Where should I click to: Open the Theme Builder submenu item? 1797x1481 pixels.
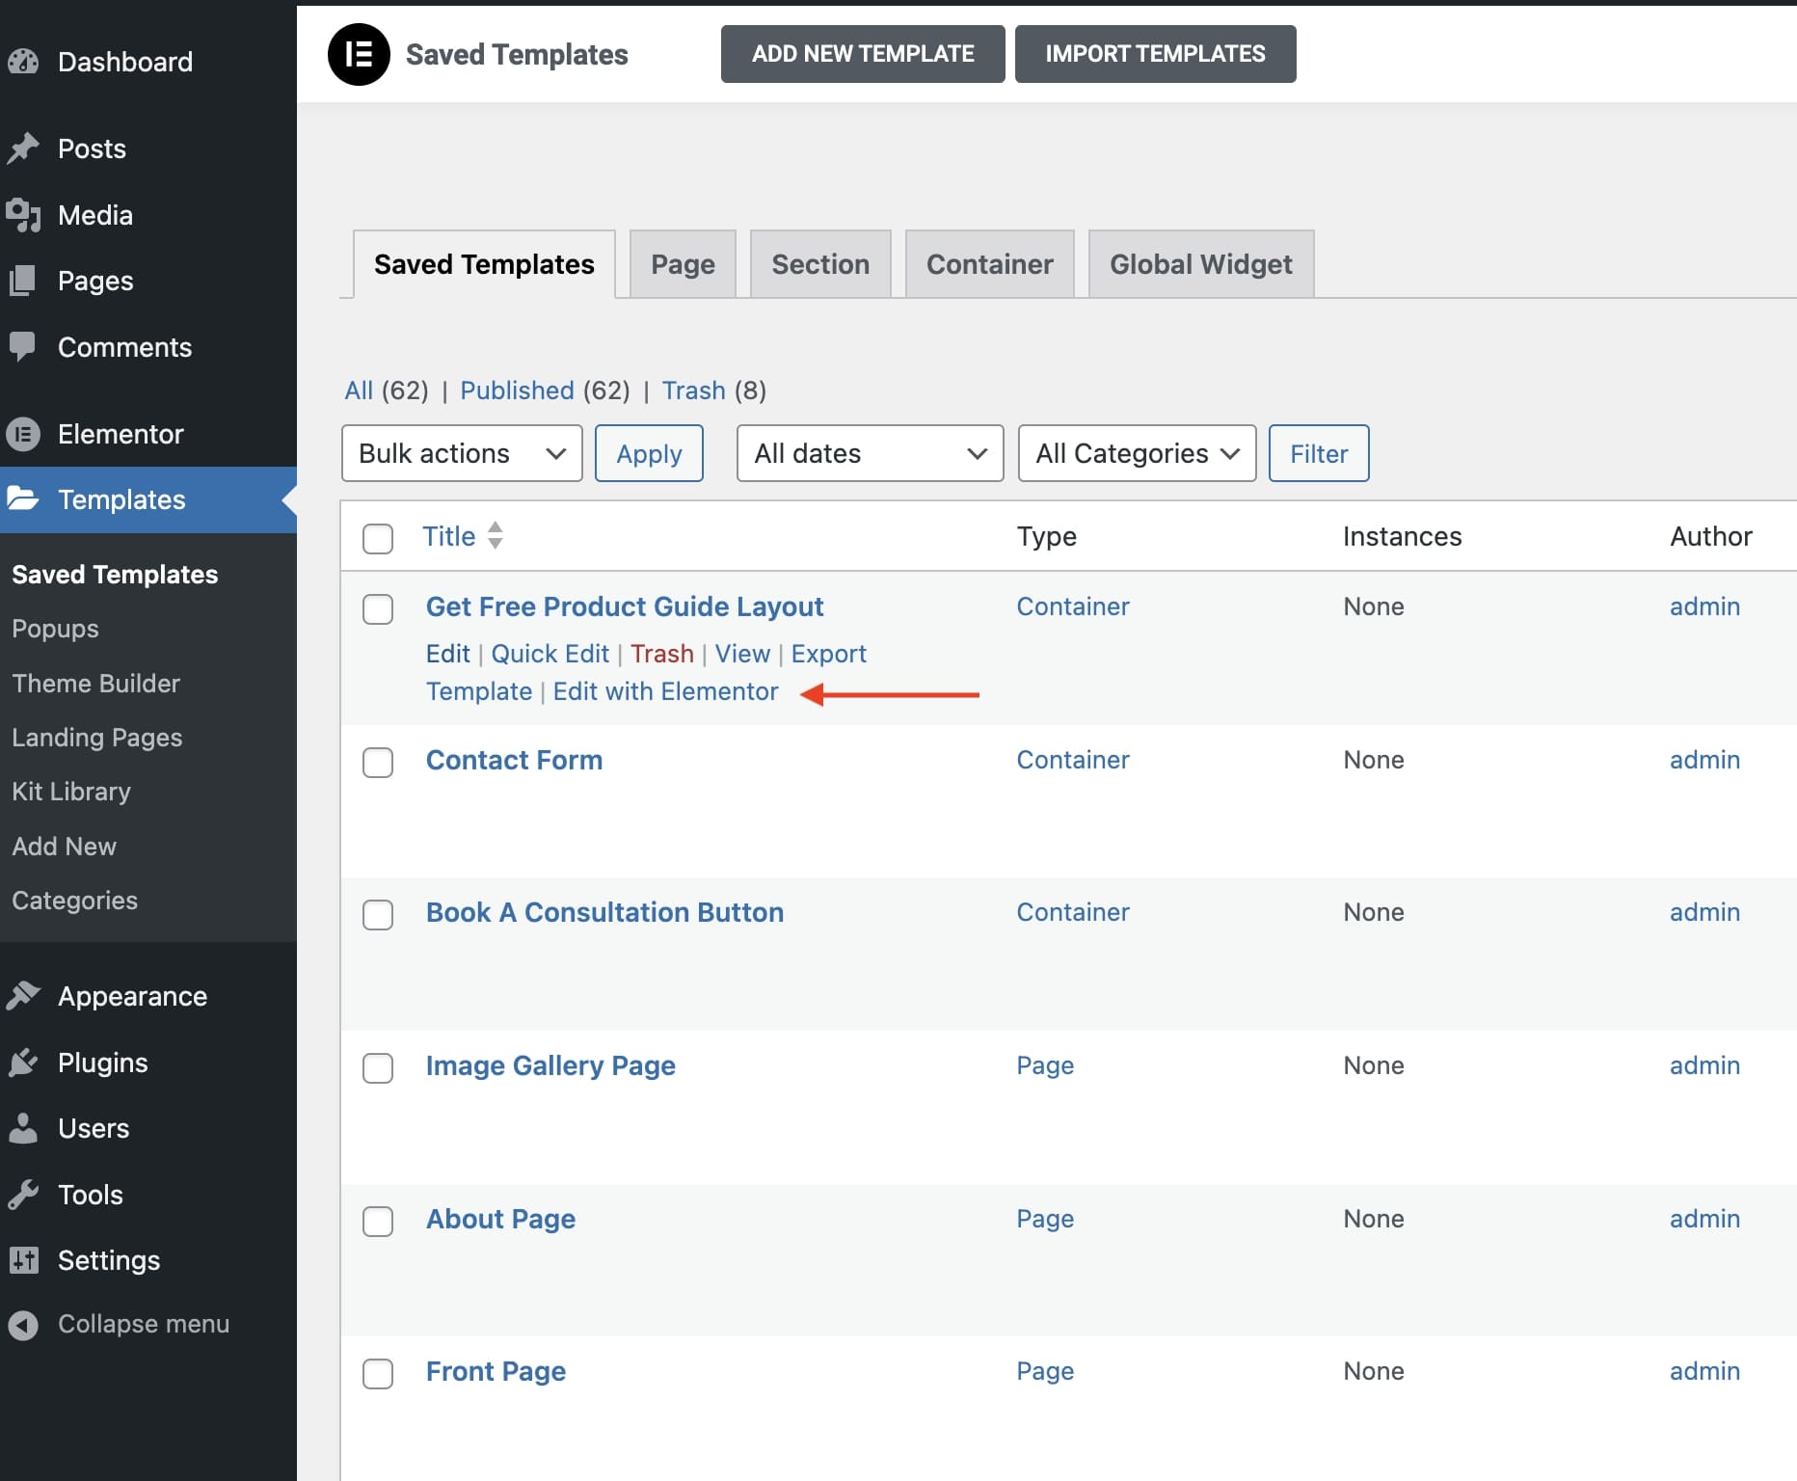[96, 683]
